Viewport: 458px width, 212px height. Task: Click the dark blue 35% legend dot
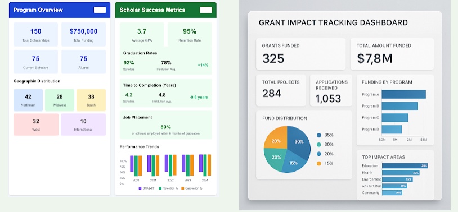click(x=319, y=135)
